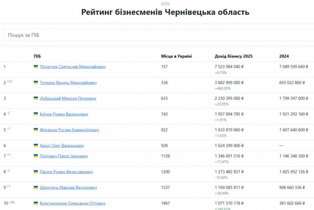
Task: Click the flag icon beside Дубицький Микола Петрович
Action: [36, 99]
